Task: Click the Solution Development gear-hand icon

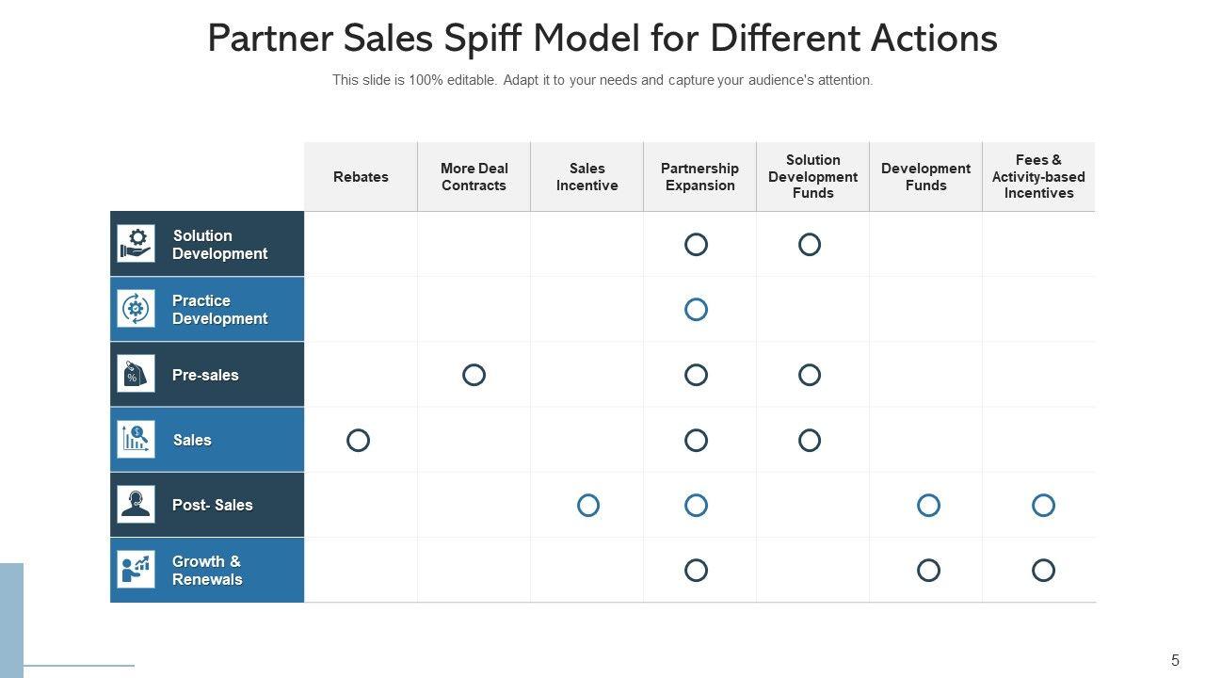Action: pos(136,244)
